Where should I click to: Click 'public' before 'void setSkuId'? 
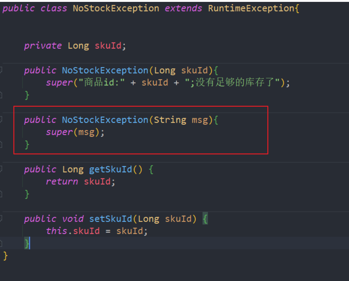click(40, 219)
